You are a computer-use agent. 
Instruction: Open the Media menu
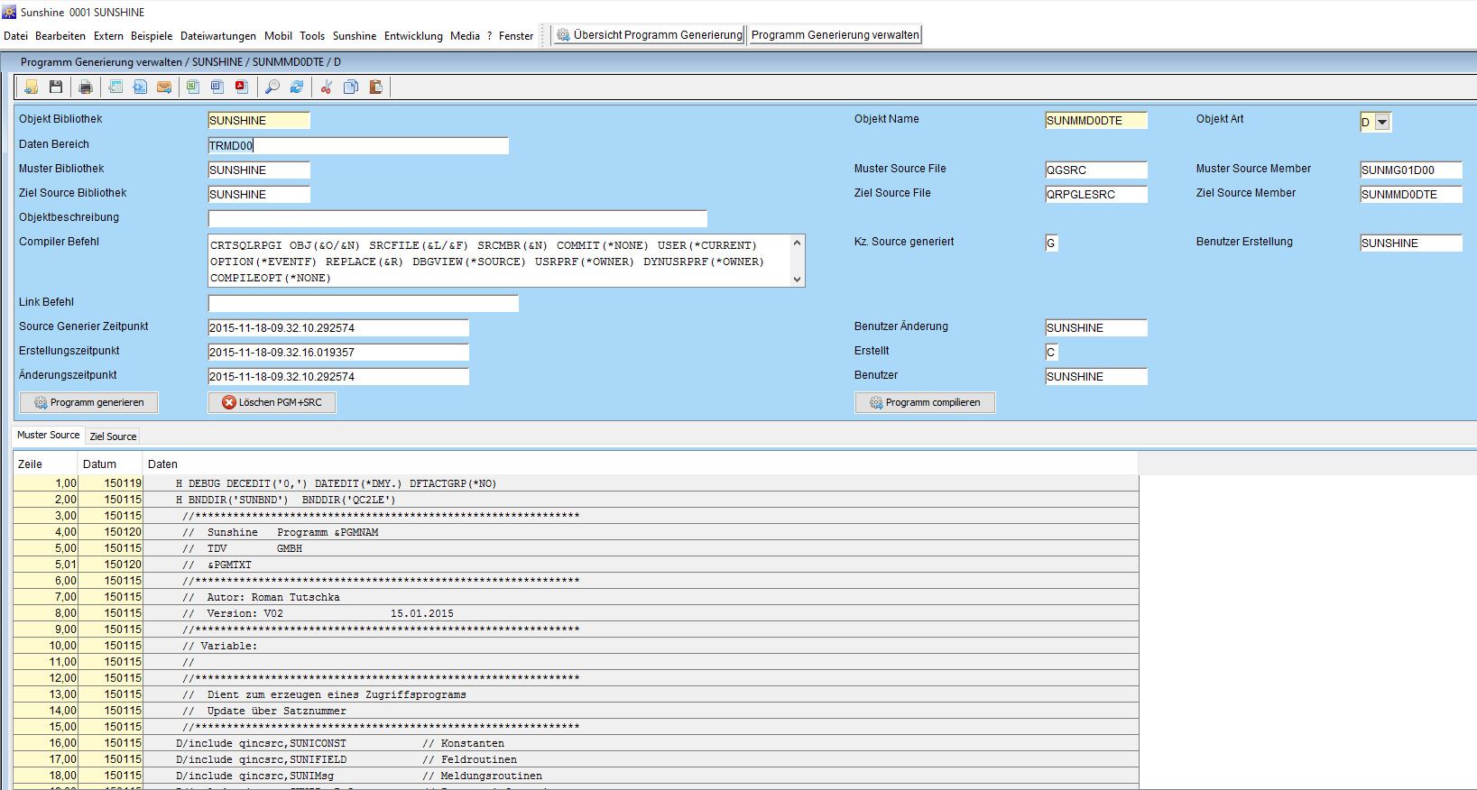coord(465,36)
